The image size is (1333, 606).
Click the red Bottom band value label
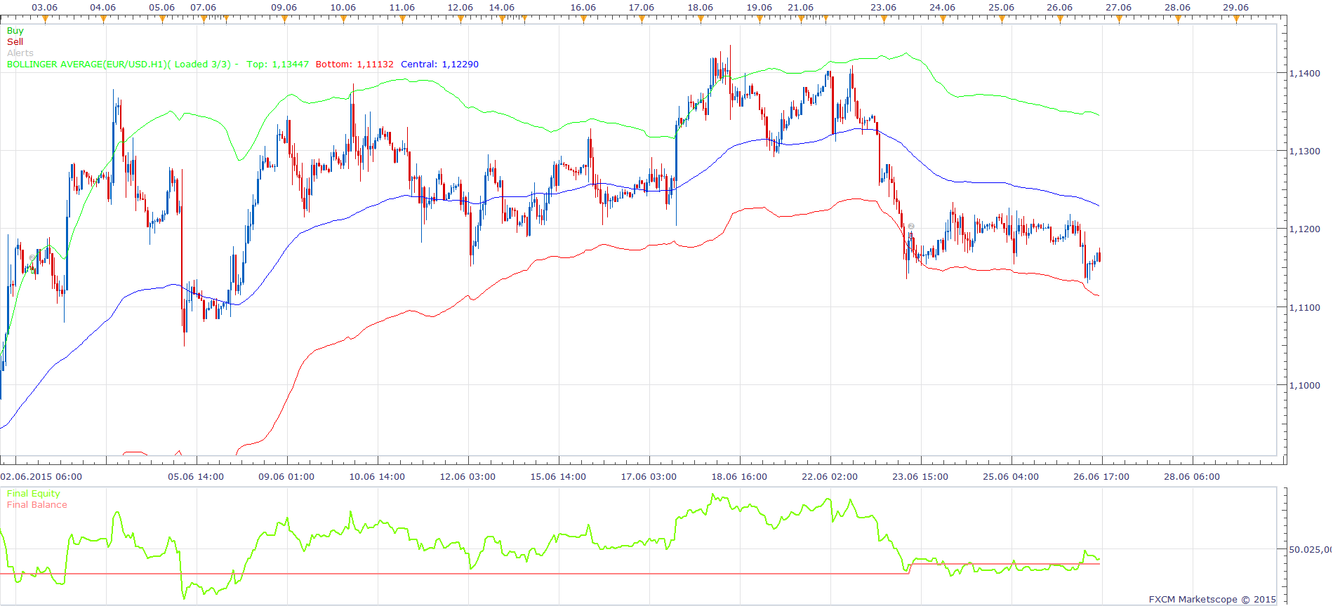pos(354,65)
